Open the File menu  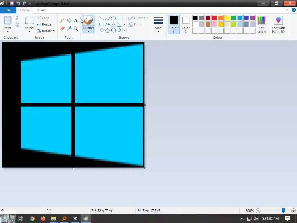8,10
